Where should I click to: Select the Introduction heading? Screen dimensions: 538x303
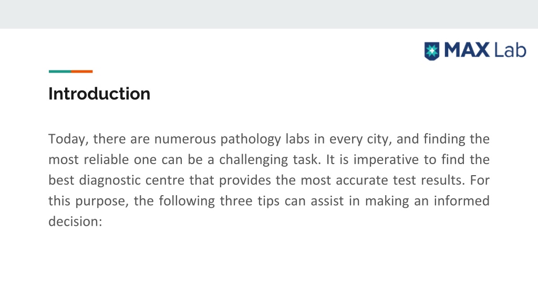(x=99, y=94)
